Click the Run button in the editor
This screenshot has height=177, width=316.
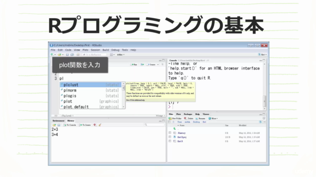[134, 64]
